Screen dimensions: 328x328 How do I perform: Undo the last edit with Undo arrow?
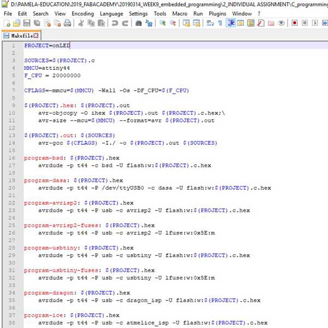[x=115, y=23]
